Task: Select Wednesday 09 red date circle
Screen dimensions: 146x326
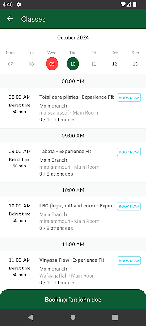Action: point(52,64)
